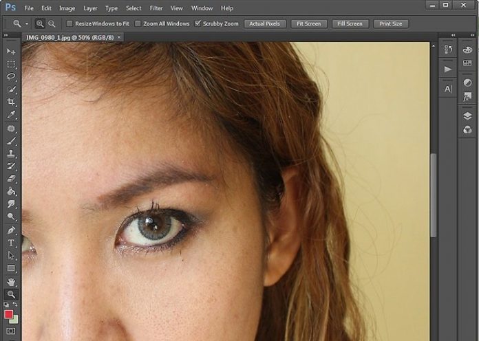The image size is (479, 341).
Task: Click the Fit Screen button
Action: [308, 23]
